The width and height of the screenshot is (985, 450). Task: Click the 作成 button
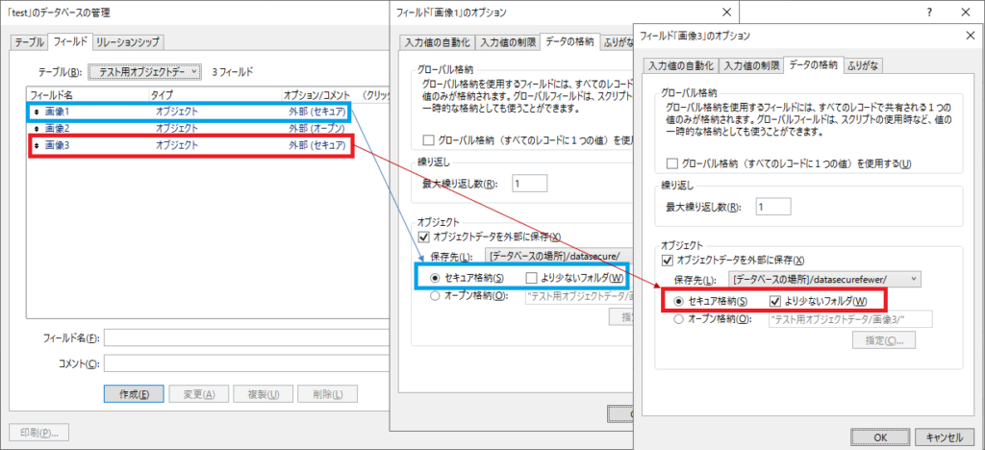tap(134, 394)
